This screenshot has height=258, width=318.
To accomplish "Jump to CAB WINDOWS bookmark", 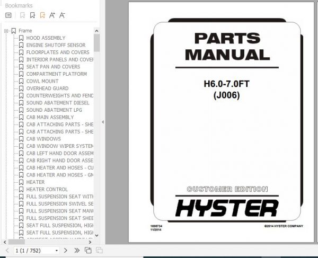I will (43, 139).
